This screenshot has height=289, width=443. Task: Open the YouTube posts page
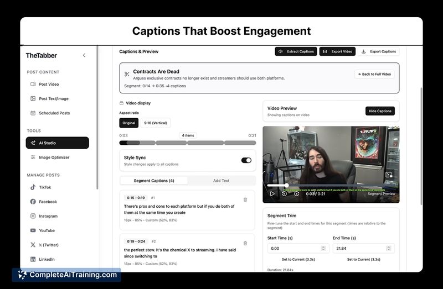tap(47, 230)
